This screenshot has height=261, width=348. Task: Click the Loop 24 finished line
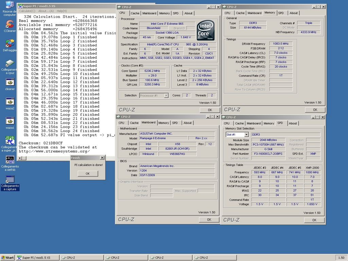click(x=62, y=131)
